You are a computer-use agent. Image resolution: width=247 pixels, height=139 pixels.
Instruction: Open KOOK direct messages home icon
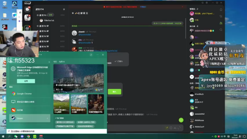[x=27, y=9]
